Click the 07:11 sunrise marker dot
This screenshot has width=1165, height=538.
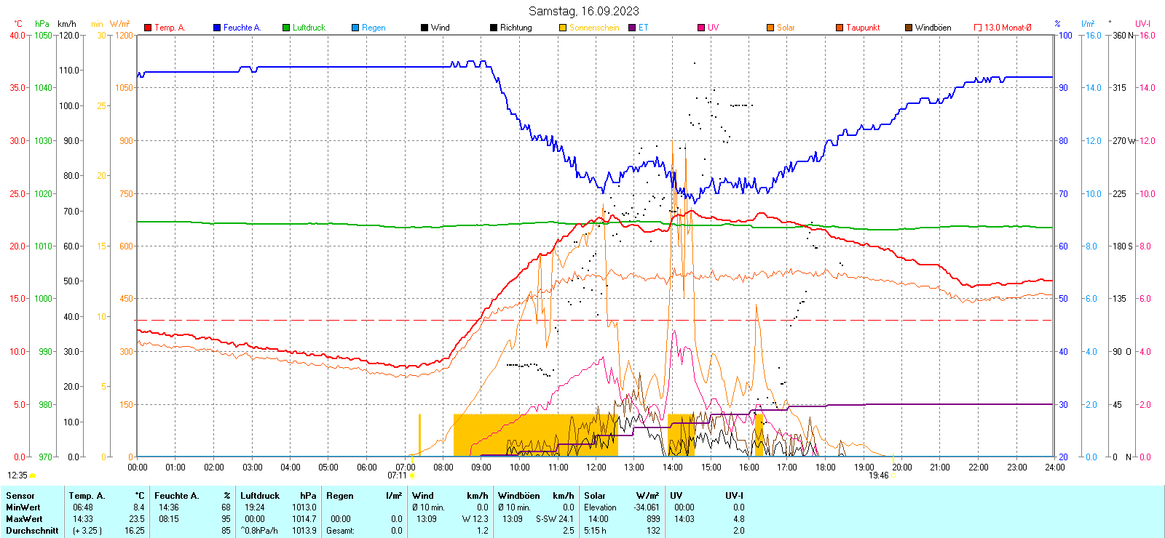(x=413, y=476)
